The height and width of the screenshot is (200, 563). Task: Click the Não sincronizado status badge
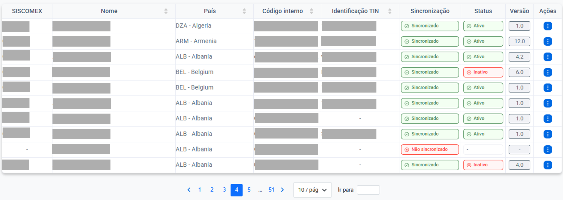pyautogui.click(x=430, y=150)
